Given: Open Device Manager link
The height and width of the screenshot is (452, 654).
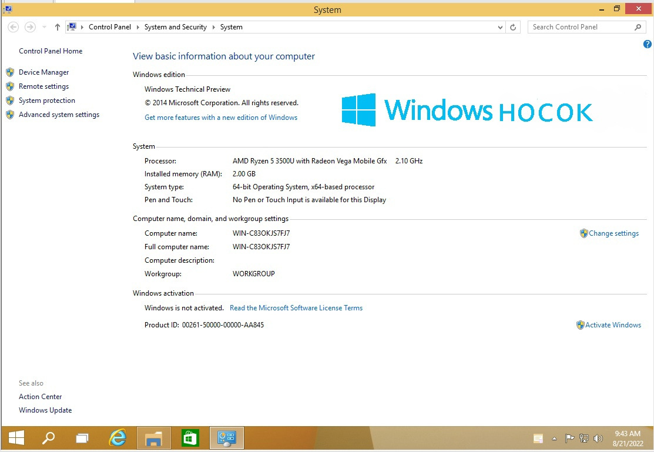Looking at the screenshot, I should (x=44, y=72).
